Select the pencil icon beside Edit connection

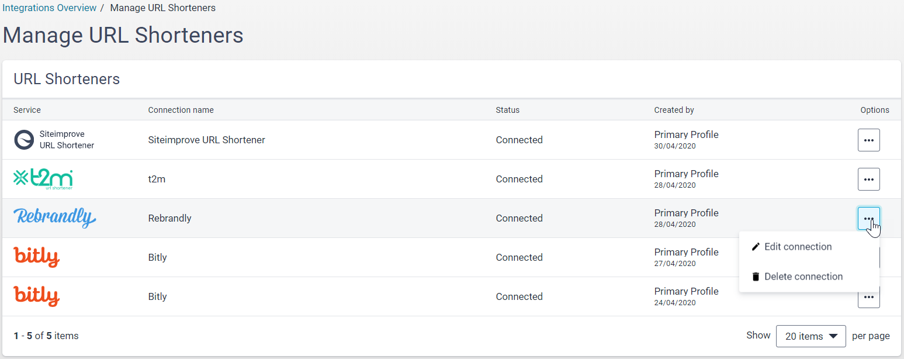click(756, 247)
